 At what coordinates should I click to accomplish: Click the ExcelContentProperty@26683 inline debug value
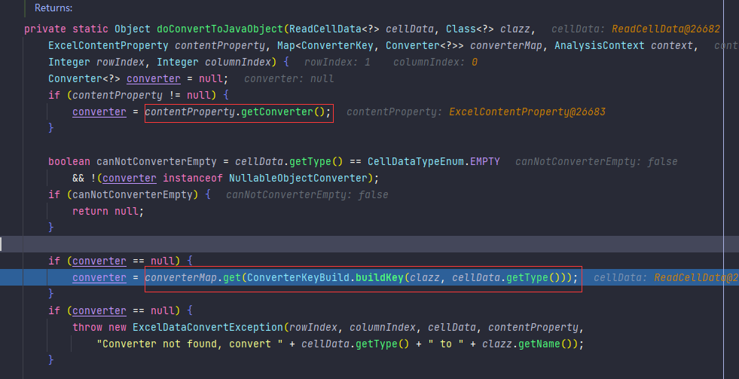point(527,112)
